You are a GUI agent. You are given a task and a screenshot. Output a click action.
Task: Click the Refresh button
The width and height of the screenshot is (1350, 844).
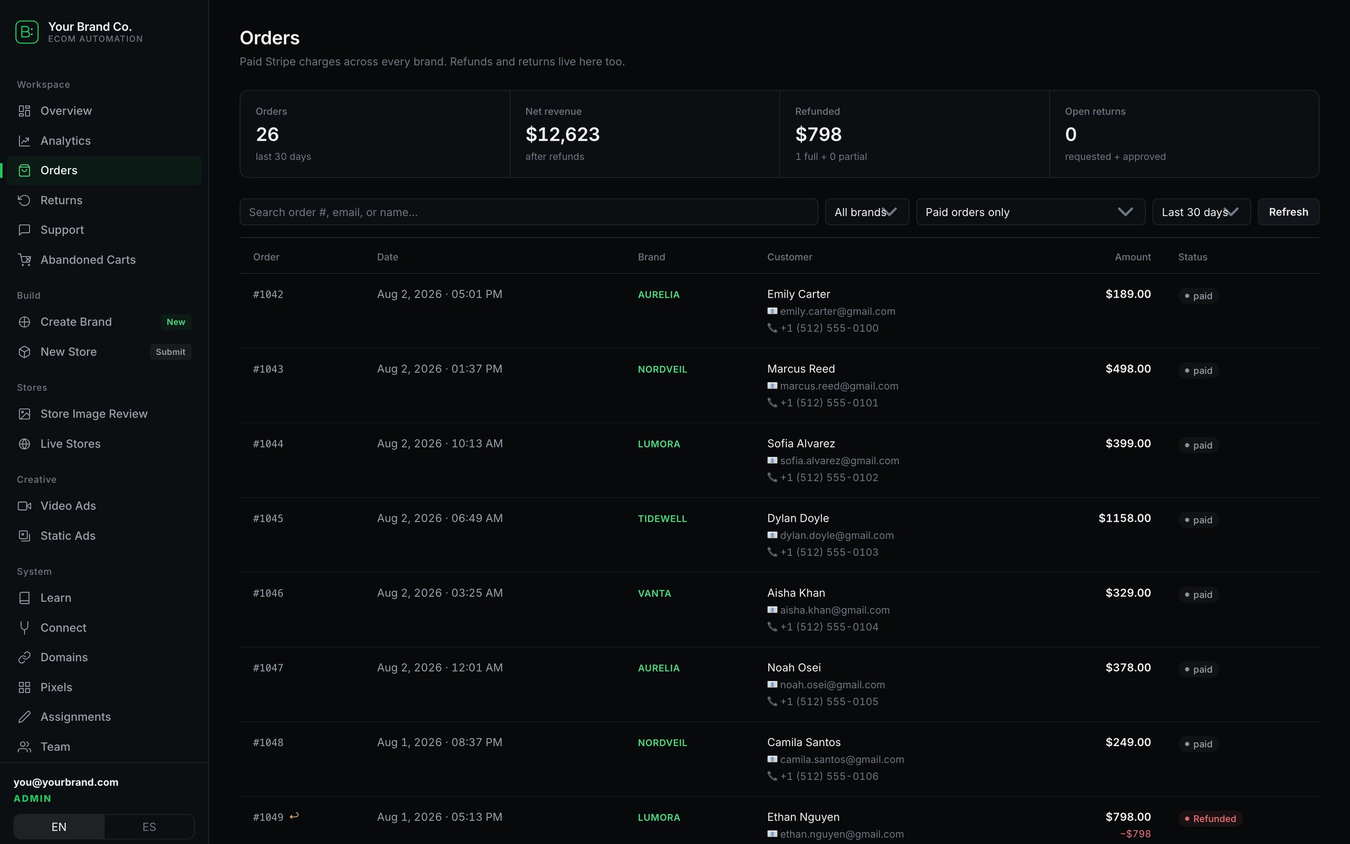click(x=1288, y=212)
